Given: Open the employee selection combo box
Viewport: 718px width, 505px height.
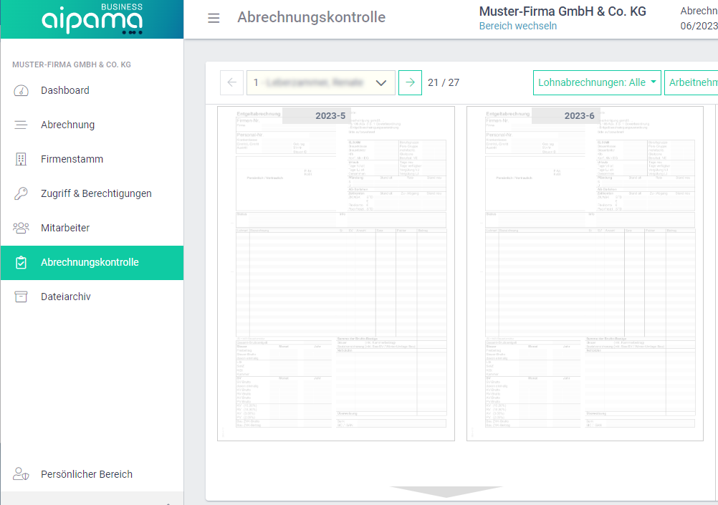Looking at the screenshot, I should 321,82.
